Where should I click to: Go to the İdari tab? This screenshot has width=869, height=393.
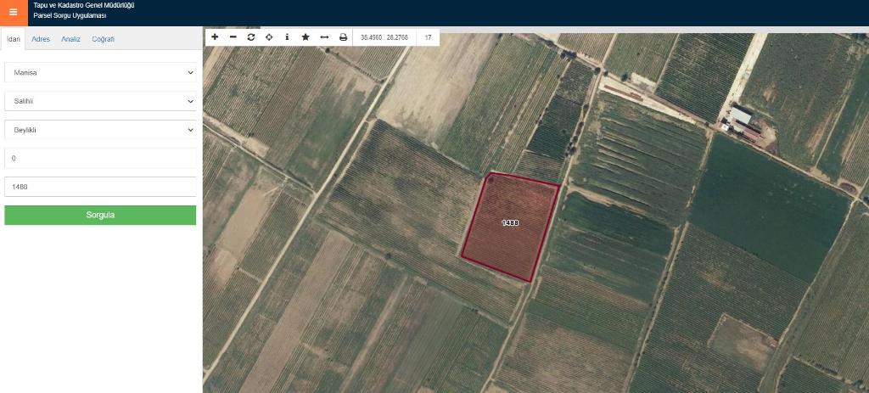pyautogui.click(x=14, y=39)
